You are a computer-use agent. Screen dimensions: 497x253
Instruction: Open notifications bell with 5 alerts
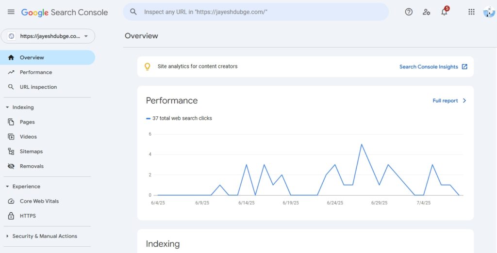click(445, 12)
